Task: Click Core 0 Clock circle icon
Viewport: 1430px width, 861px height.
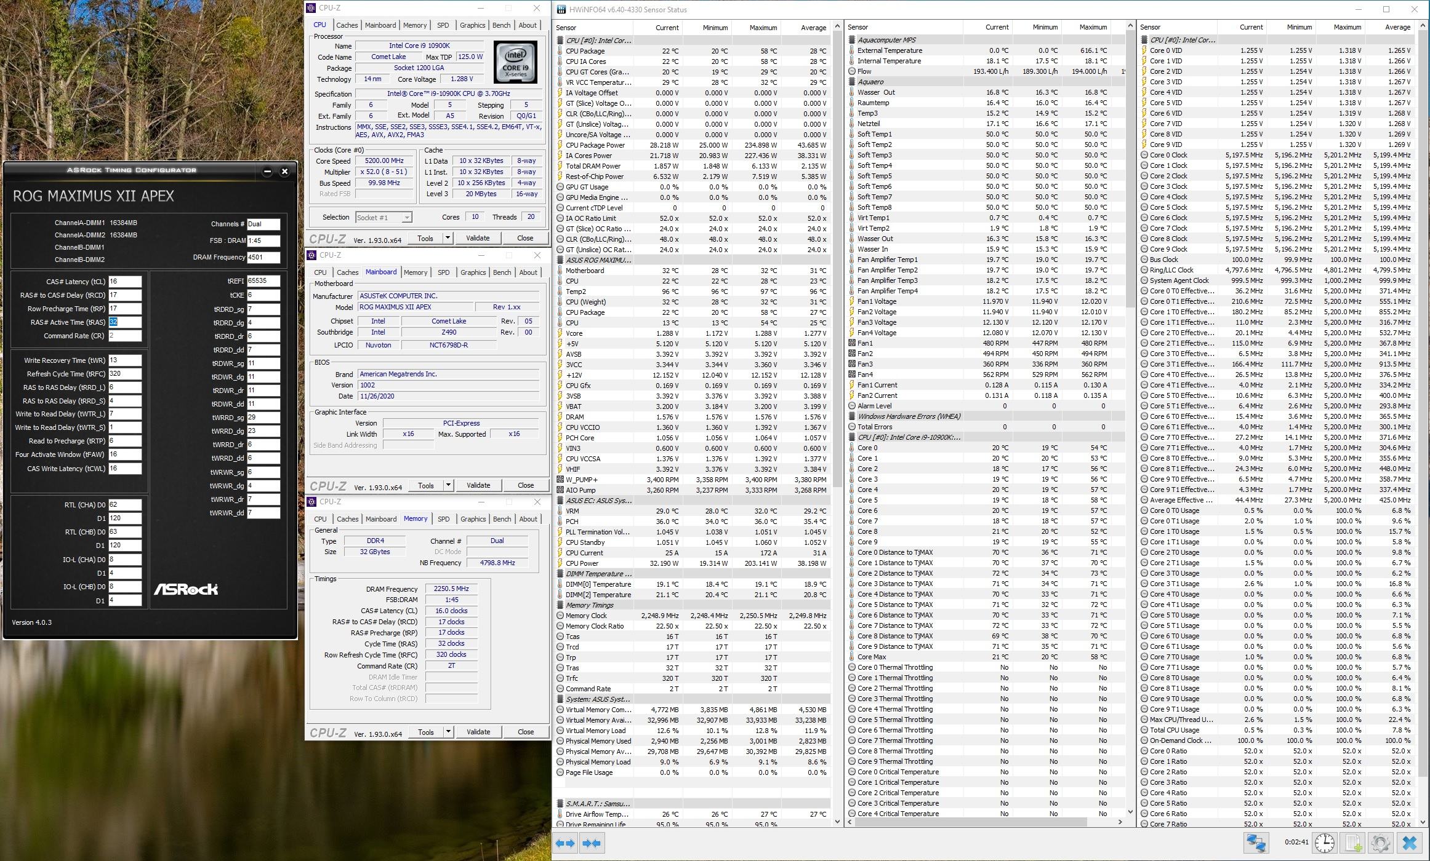Action: (x=1144, y=155)
